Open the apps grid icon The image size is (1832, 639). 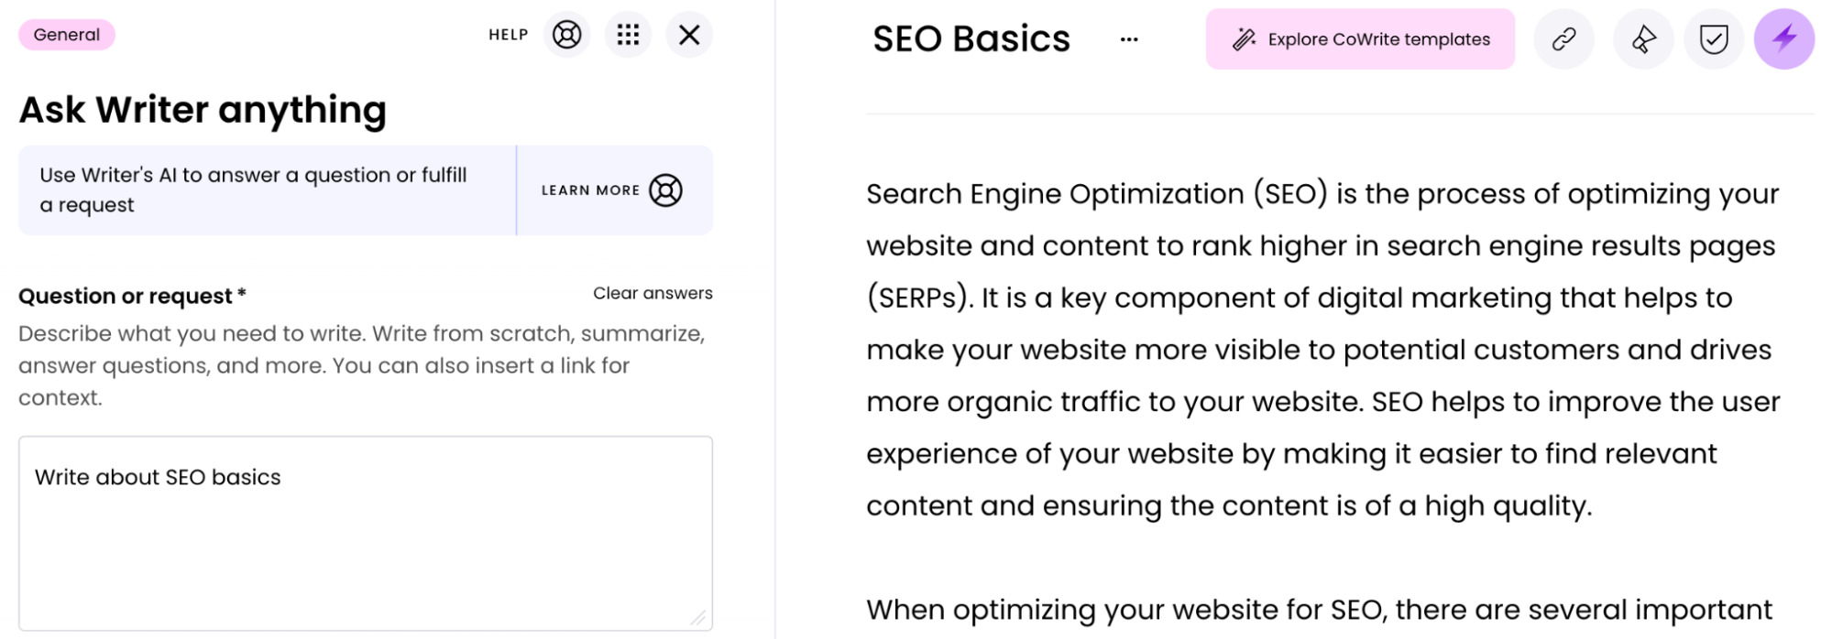628,34
